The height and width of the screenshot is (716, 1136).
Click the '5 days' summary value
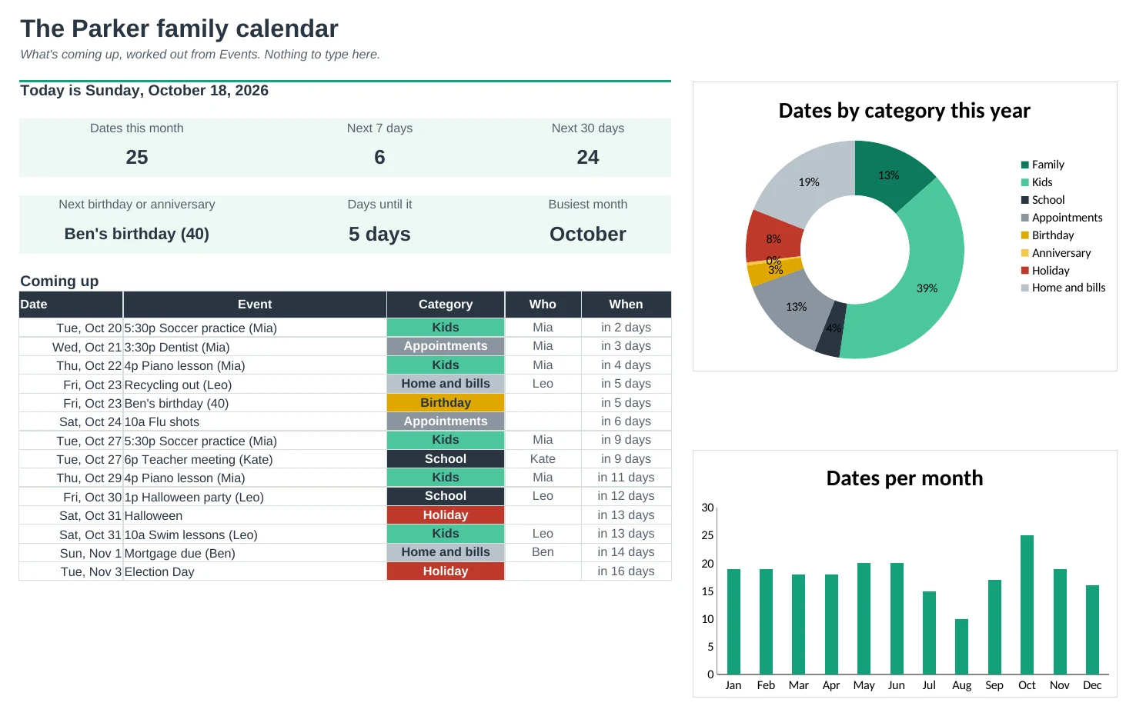[x=379, y=234]
